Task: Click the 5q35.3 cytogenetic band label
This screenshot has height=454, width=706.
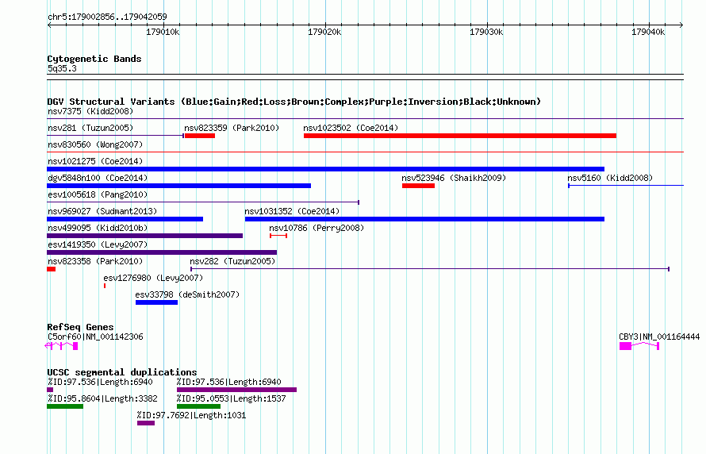Action: click(x=62, y=68)
